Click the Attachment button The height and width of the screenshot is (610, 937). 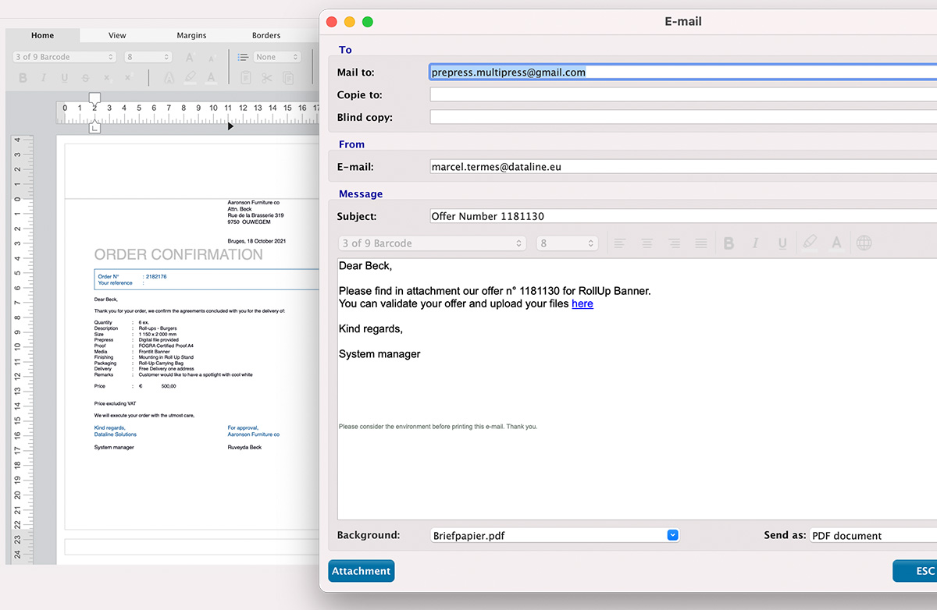tap(361, 571)
